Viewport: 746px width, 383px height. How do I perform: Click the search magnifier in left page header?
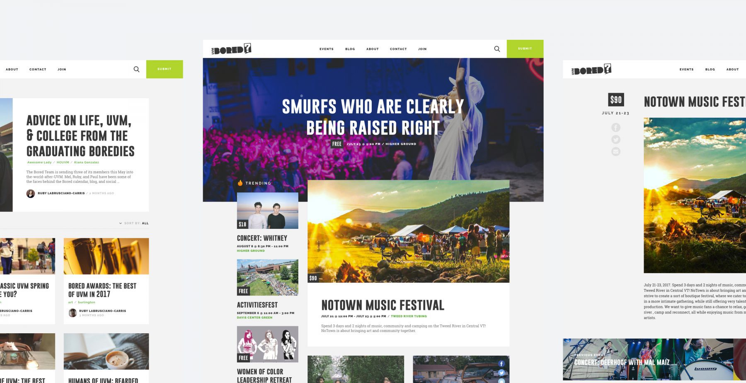click(x=136, y=69)
